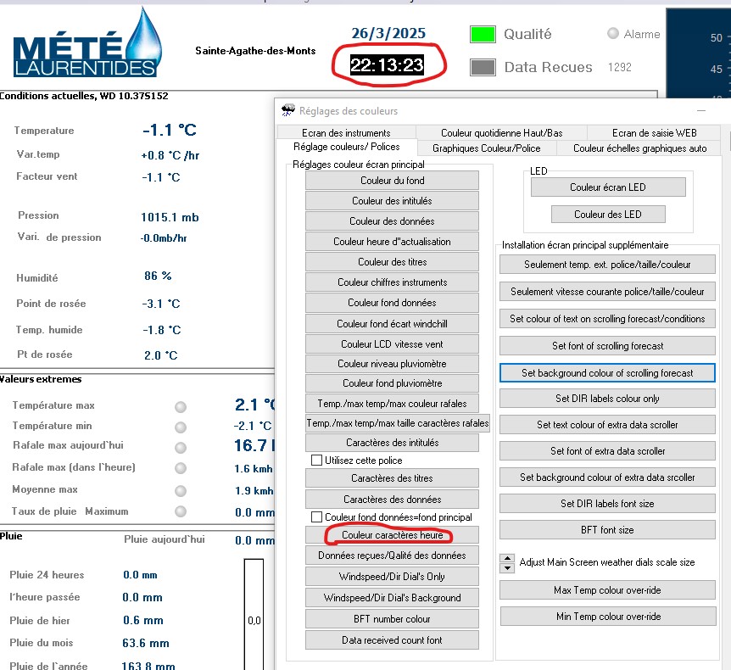
Task: Open the BFT font size button
Action: [x=607, y=530]
